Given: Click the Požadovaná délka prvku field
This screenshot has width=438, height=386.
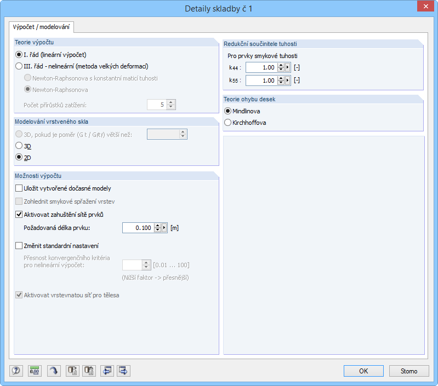Looking at the screenshot, I should (138, 228).
